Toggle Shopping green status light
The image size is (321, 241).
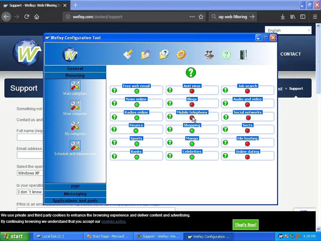pos(192,131)
